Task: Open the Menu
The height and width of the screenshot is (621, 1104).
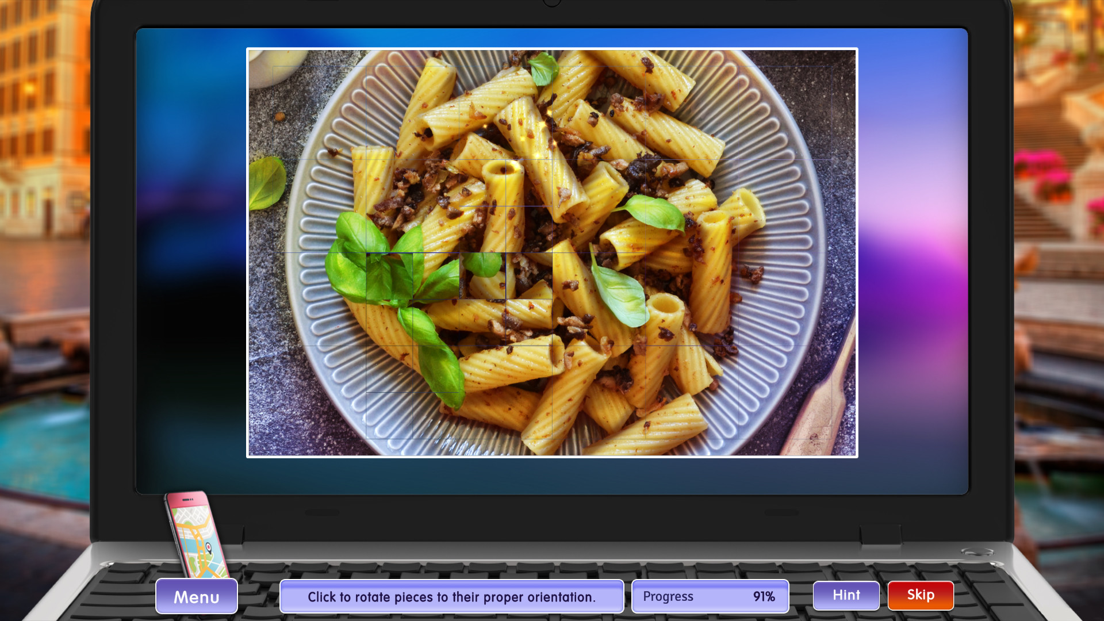Action: coord(196,596)
